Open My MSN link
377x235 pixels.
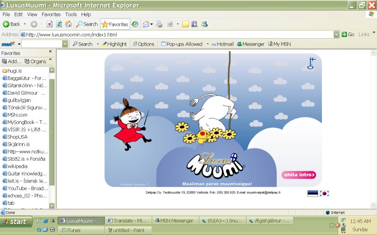pyautogui.click(x=279, y=44)
